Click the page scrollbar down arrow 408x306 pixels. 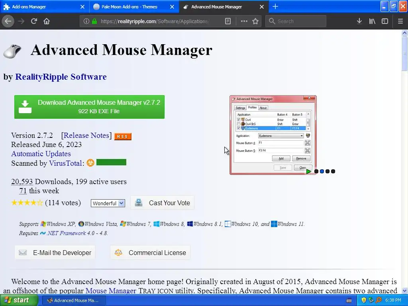(x=404, y=290)
